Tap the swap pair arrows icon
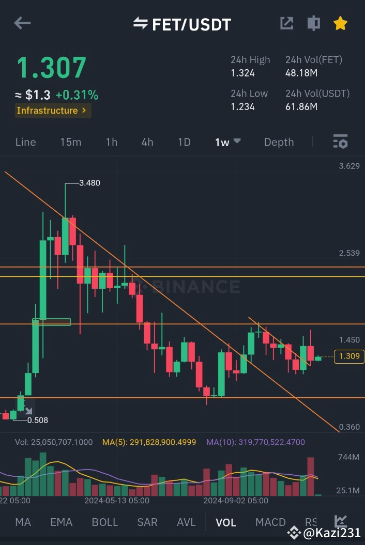This screenshot has height=545, width=365. [x=140, y=23]
